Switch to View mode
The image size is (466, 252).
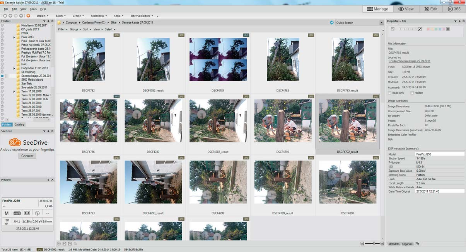tap(406, 9)
